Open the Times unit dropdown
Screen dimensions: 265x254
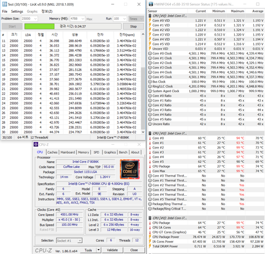[x=136, y=19]
